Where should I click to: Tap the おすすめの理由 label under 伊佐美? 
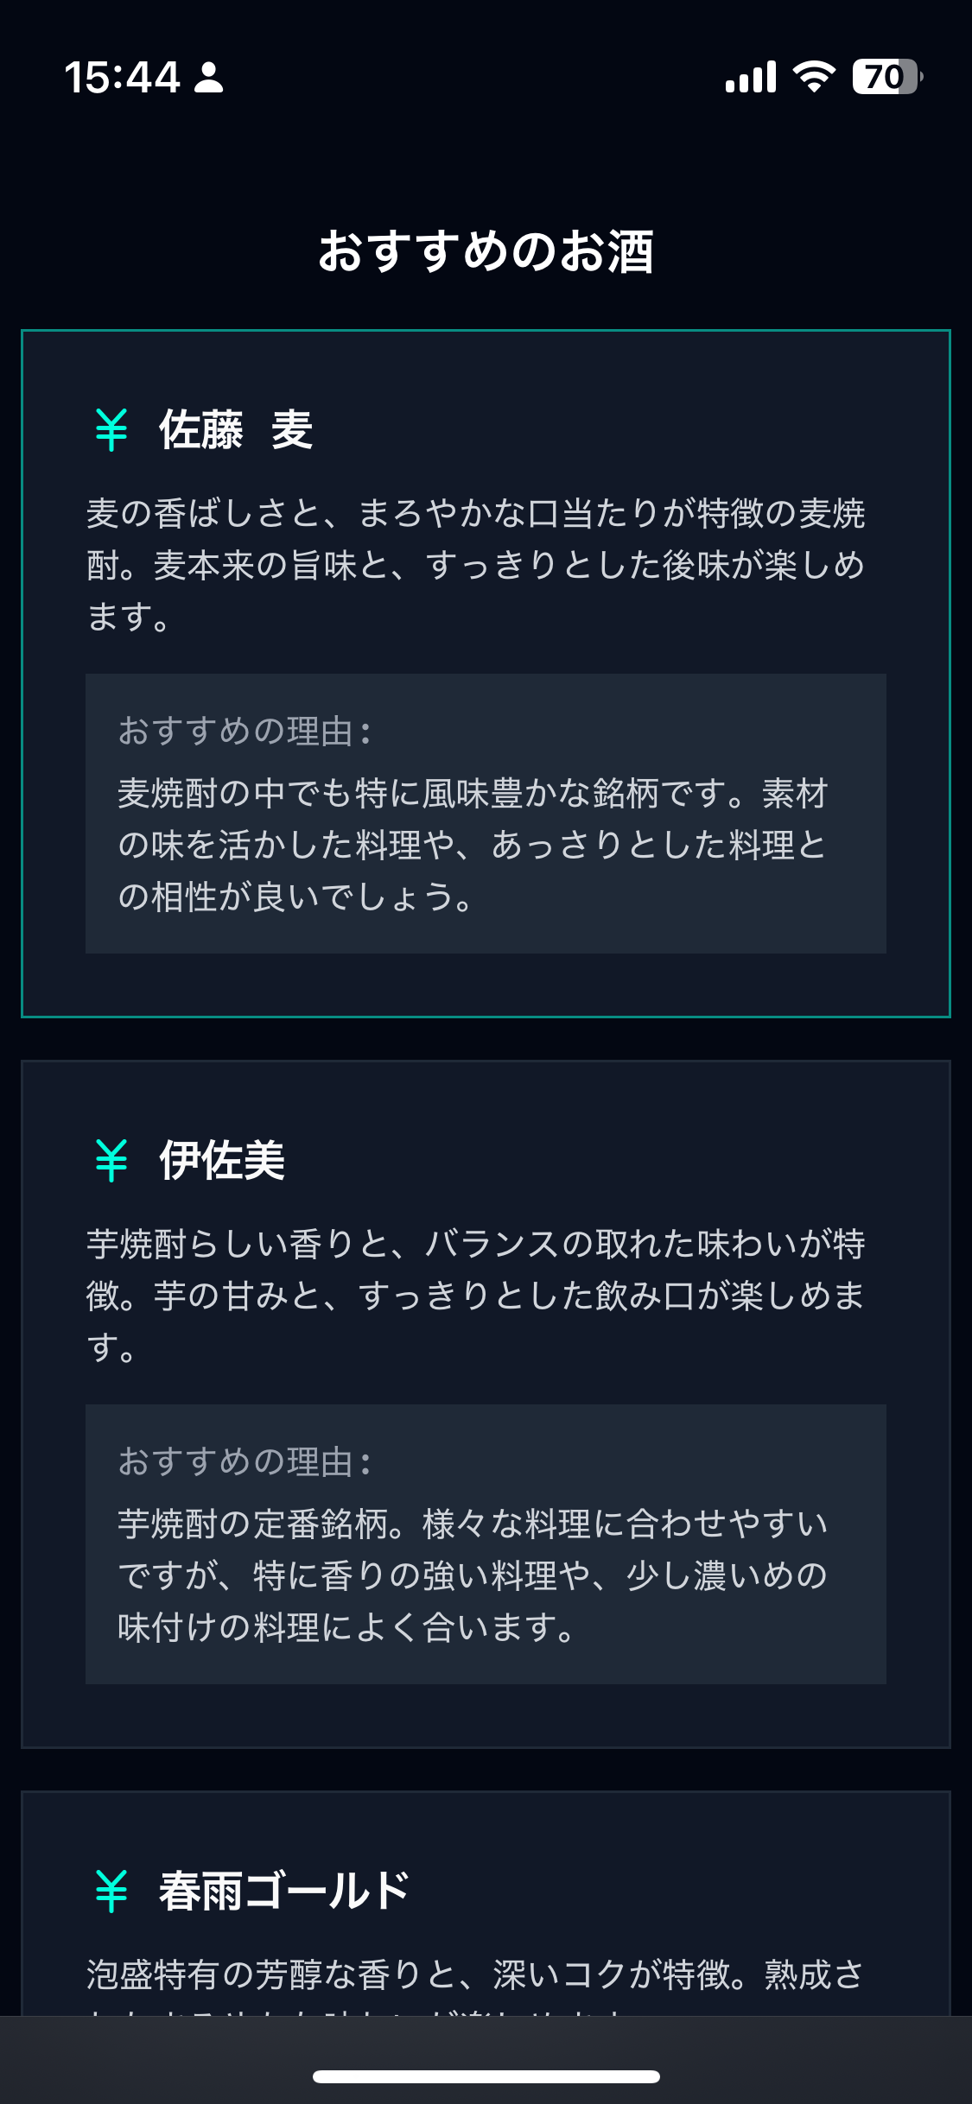pos(245,1461)
